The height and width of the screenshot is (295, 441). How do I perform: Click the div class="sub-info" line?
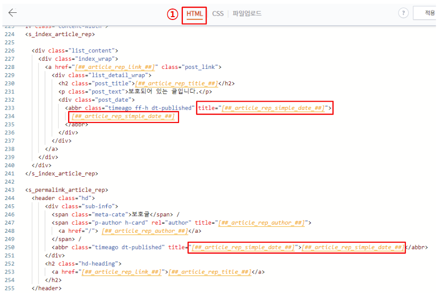click(x=81, y=206)
